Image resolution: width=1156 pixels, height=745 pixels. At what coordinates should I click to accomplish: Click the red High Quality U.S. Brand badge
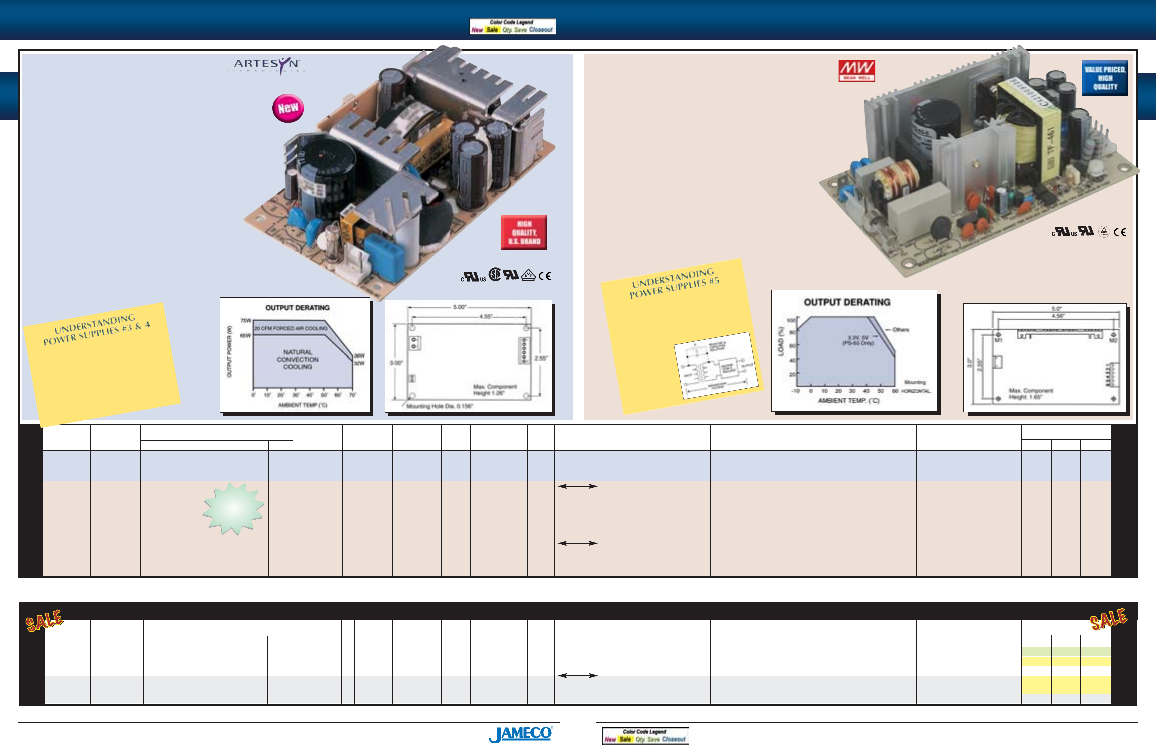coord(524,232)
